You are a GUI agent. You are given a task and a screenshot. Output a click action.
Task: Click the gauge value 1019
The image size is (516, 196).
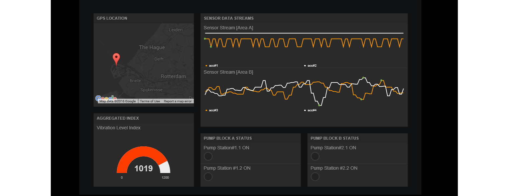coord(143,169)
